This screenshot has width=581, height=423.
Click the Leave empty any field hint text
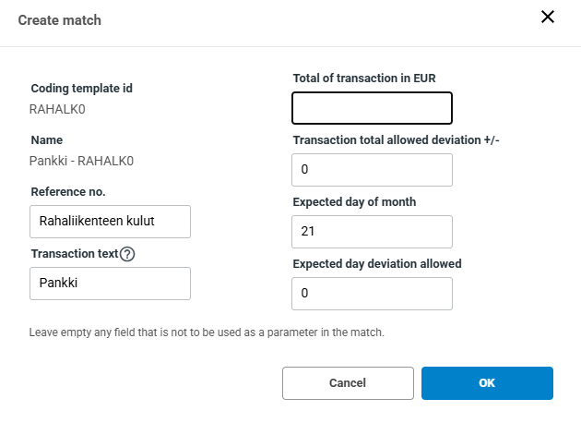(207, 332)
